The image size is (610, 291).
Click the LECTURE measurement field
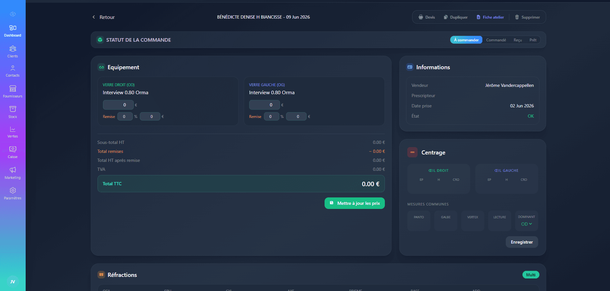pyautogui.click(x=500, y=221)
